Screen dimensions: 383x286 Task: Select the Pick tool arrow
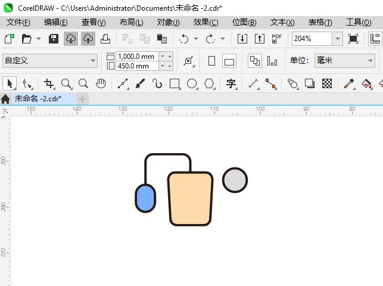point(10,83)
